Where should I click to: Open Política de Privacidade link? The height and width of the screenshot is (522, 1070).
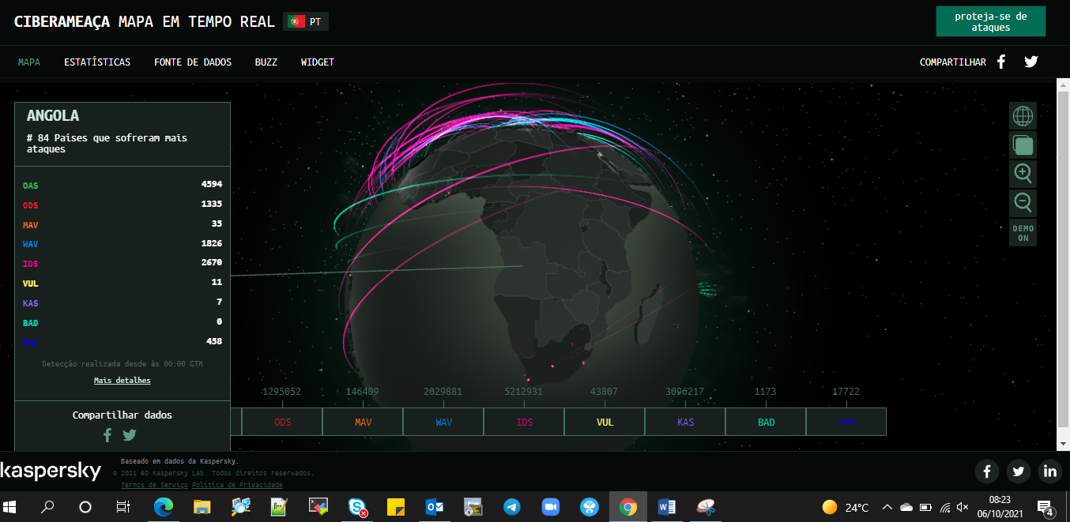[237, 485]
